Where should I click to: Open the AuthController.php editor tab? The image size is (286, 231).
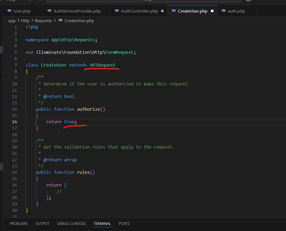click(x=139, y=11)
